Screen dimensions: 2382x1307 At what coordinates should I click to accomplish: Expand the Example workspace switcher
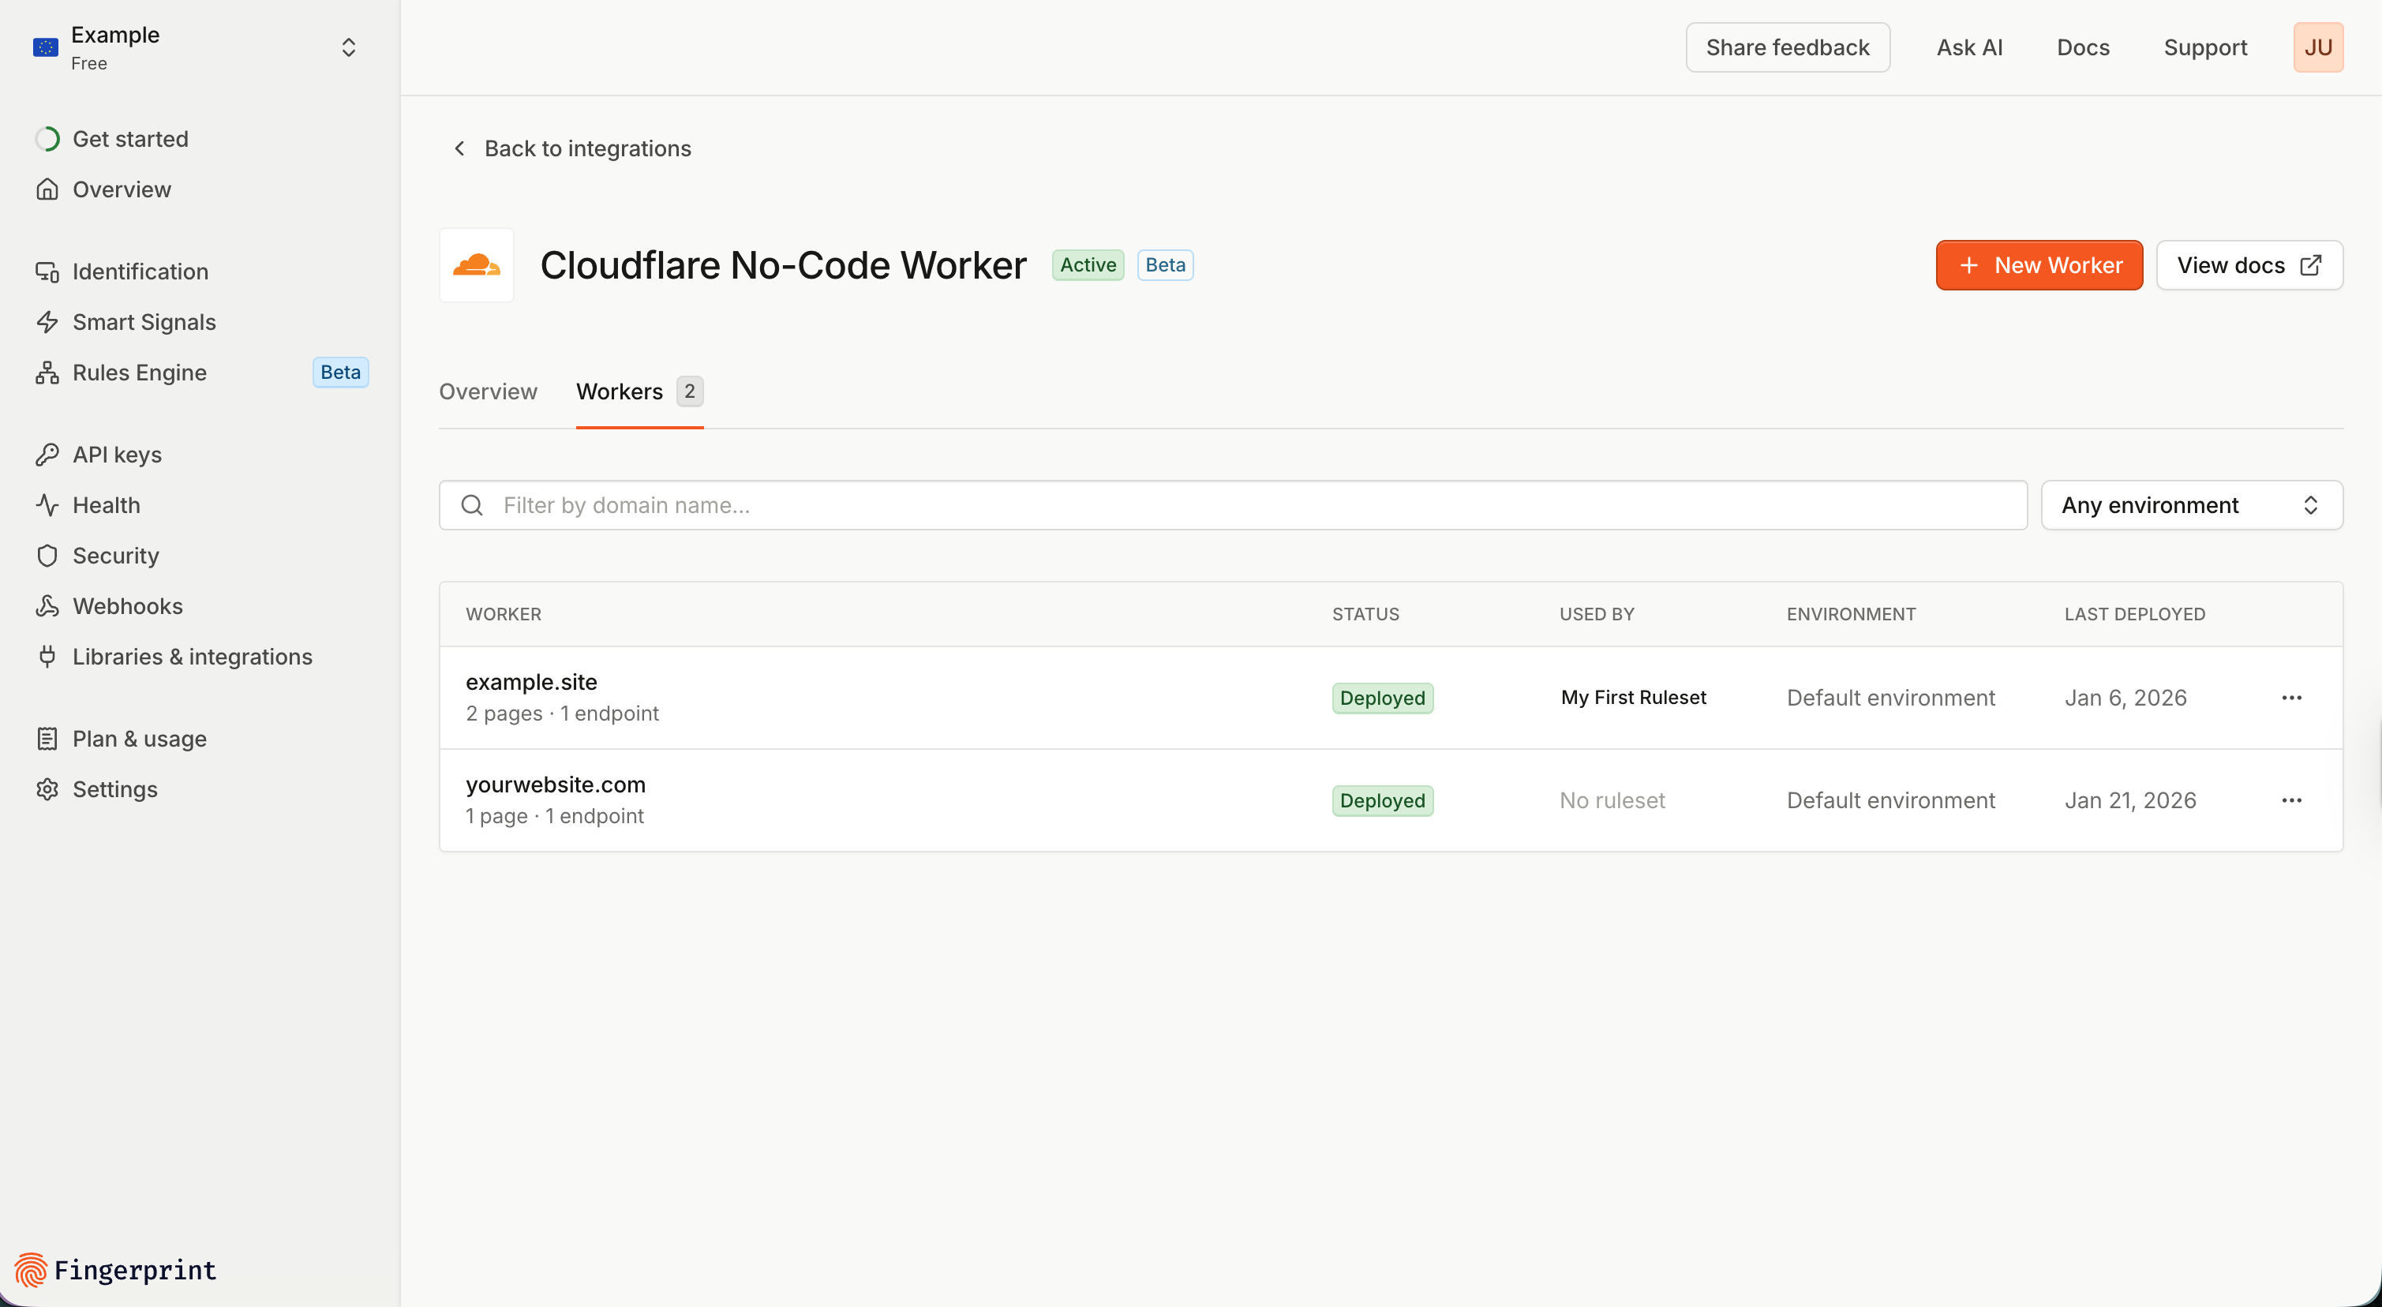pyautogui.click(x=348, y=47)
